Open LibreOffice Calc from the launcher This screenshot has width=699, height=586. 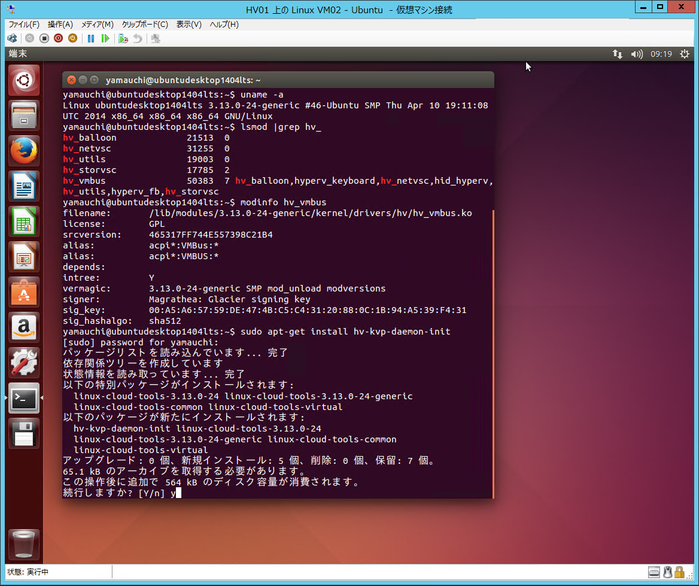tap(24, 221)
